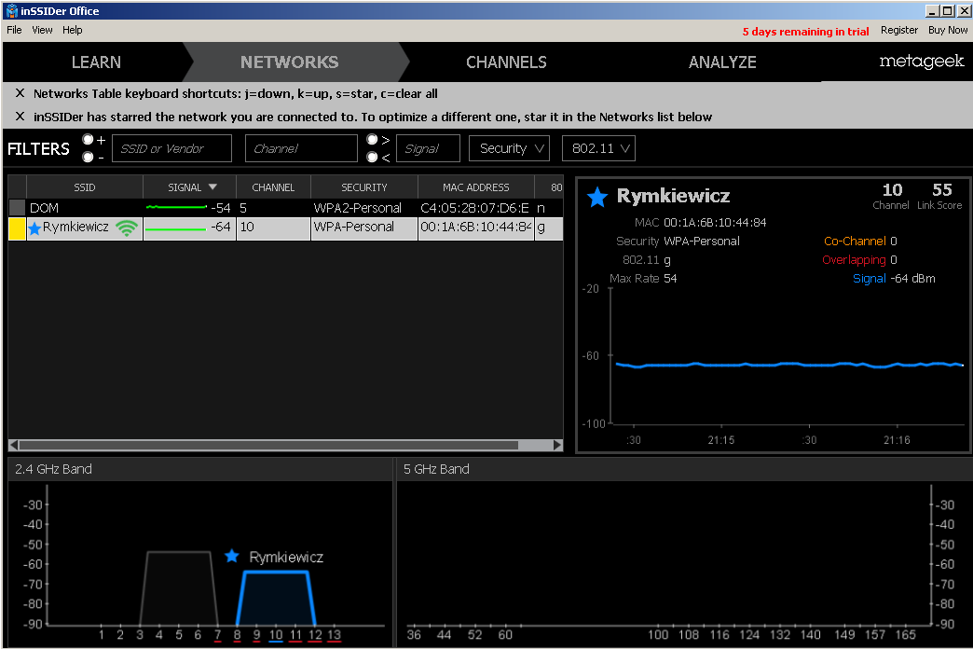Select the DOM network row

click(x=286, y=207)
